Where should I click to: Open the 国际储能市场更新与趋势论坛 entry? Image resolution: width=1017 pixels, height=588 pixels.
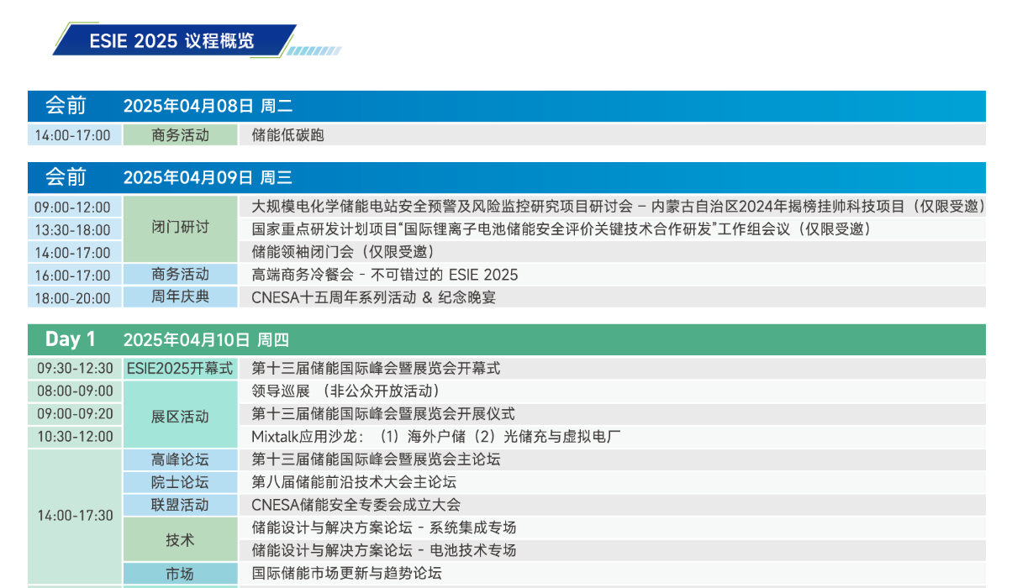tap(346, 573)
